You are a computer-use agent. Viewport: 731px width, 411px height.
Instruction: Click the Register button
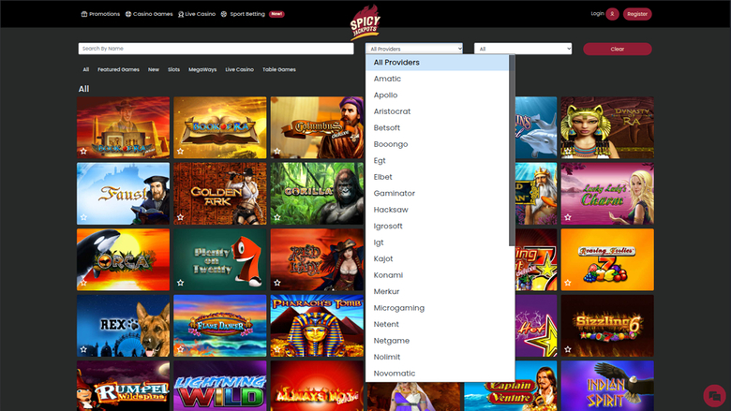click(x=637, y=14)
